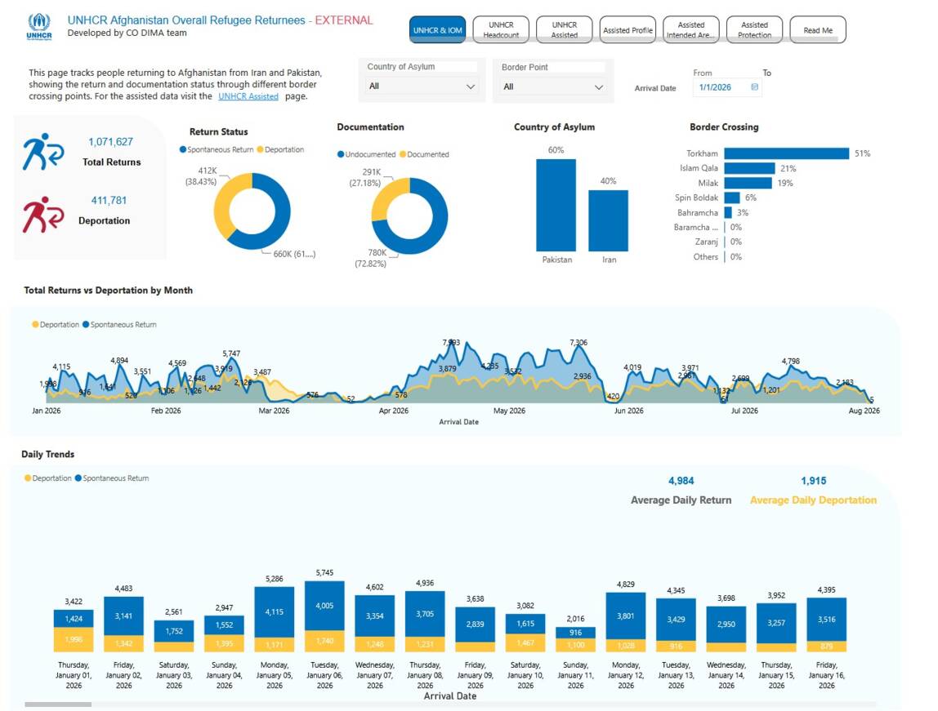Open the Assisted Protection tab

754,30
